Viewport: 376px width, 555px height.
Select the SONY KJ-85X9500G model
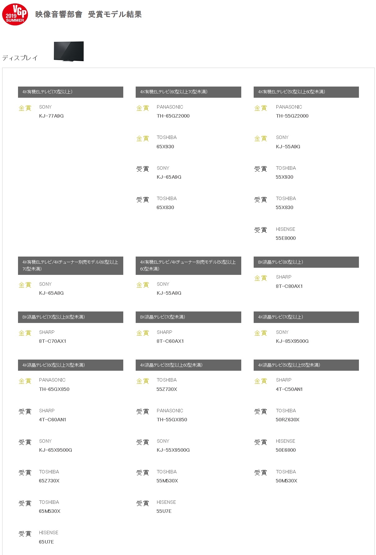pos(292,341)
